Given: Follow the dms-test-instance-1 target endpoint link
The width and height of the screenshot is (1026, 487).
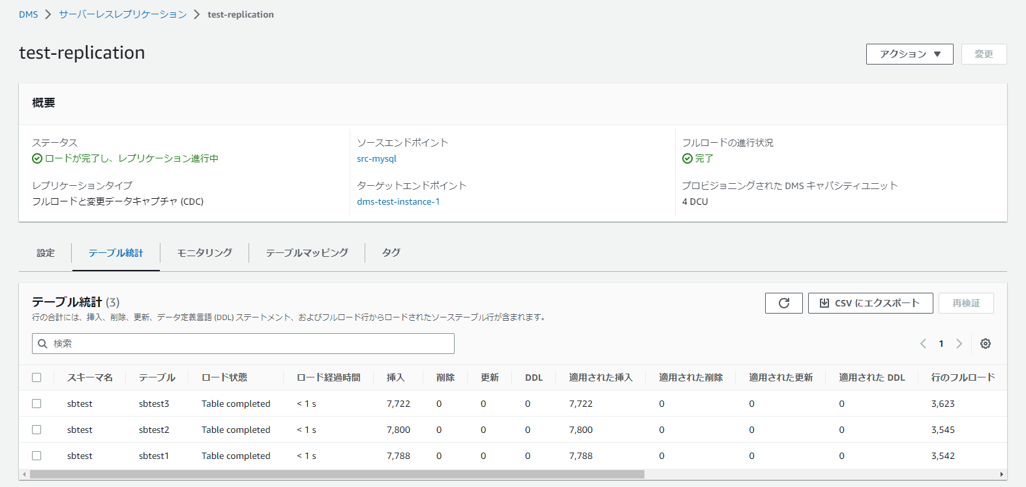Looking at the screenshot, I should pyautogui.click(x=398, y=201).
